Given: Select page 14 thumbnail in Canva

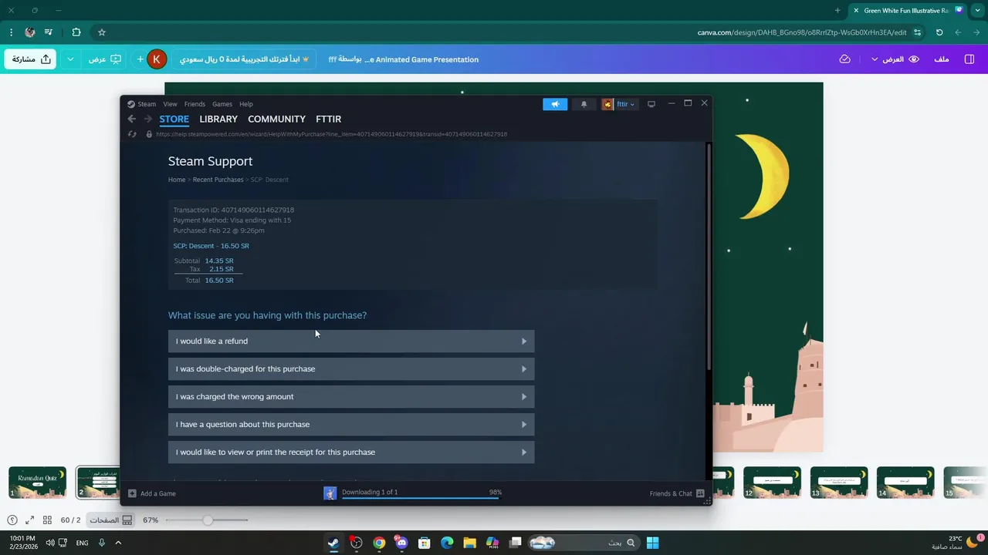Looking at the screenshot, I should [905, 483].
